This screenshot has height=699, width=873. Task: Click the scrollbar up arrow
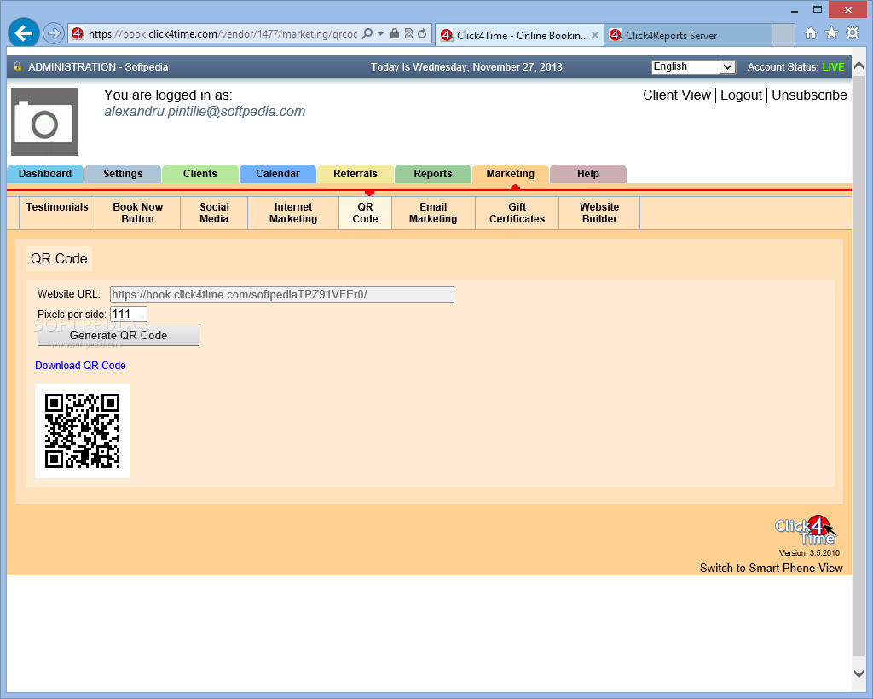pyautogui.click(x=859, y=65)
